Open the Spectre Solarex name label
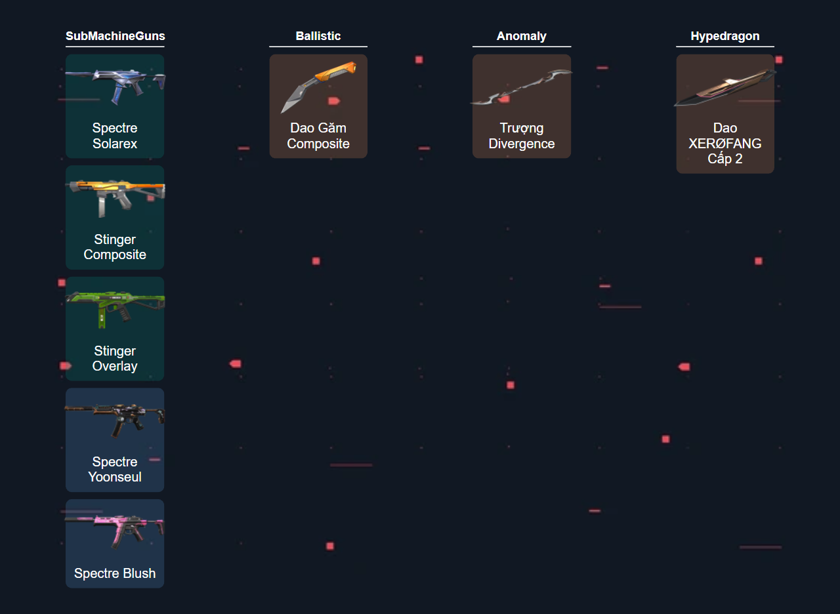The image size is (840, 614). pos(115,136)
